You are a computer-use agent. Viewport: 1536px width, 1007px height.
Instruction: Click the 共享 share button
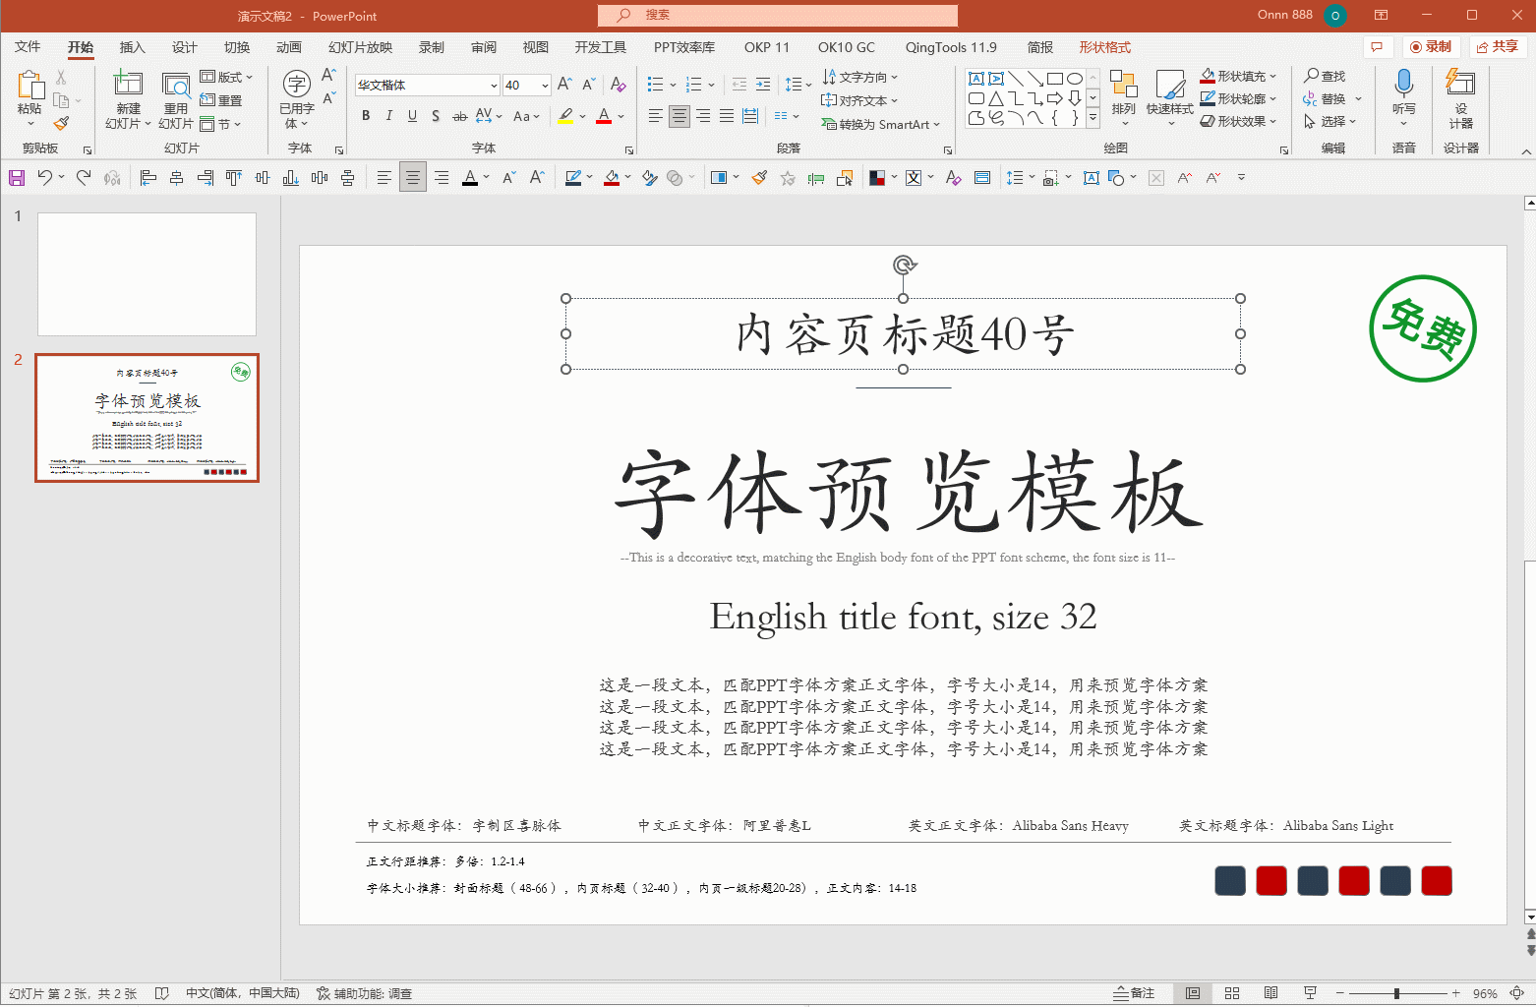coord(1498,46)
